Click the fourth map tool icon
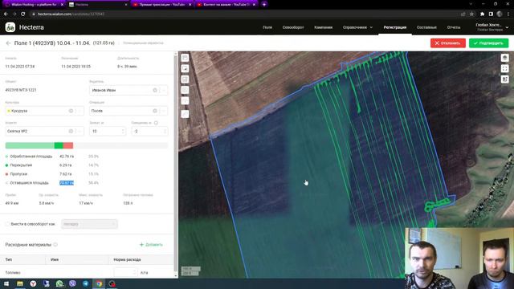 click(x=186, y=90)
